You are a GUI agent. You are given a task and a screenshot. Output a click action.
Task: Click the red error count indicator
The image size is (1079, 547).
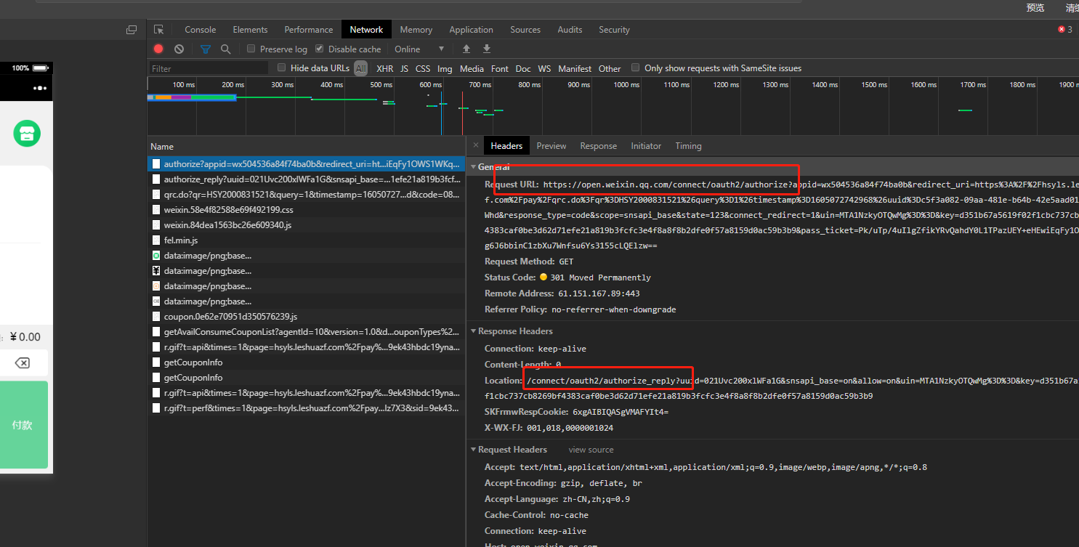1065,30
